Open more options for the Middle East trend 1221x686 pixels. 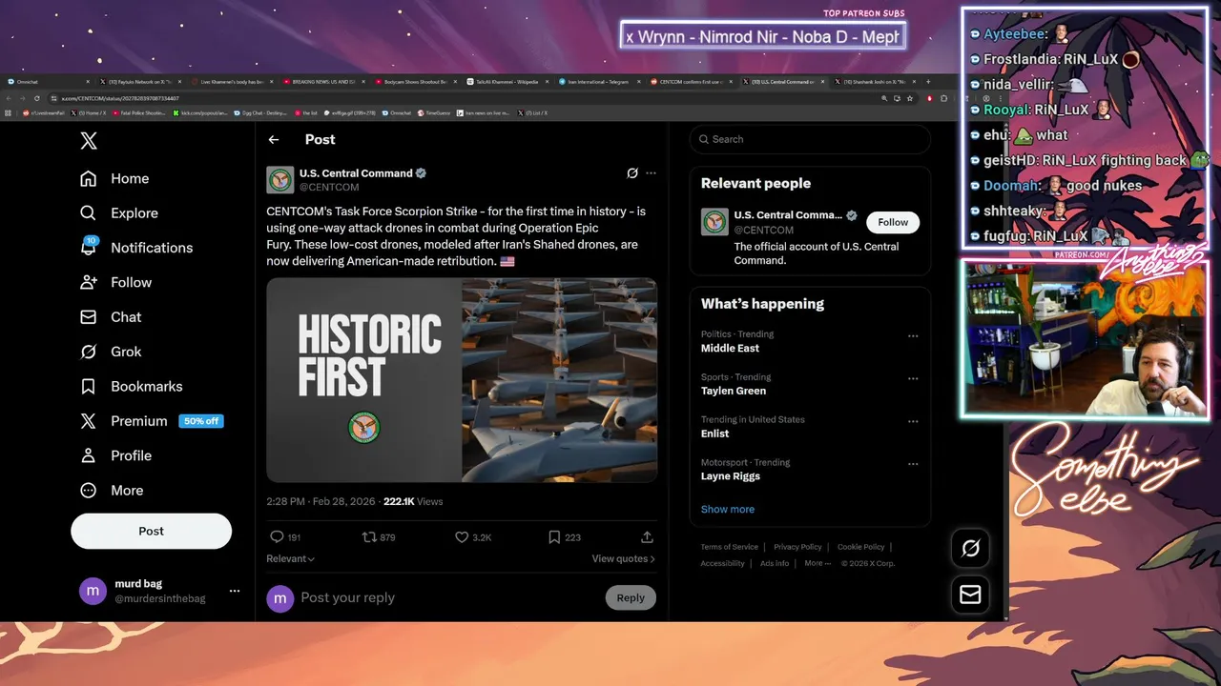pyautogui.click(x=913, y=335)
